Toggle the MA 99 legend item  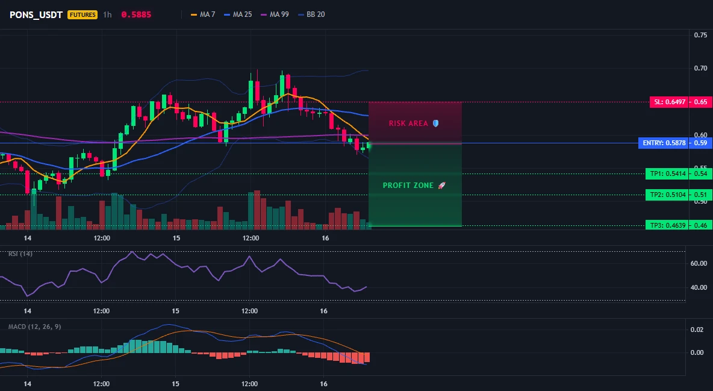(x=275, y=14)
